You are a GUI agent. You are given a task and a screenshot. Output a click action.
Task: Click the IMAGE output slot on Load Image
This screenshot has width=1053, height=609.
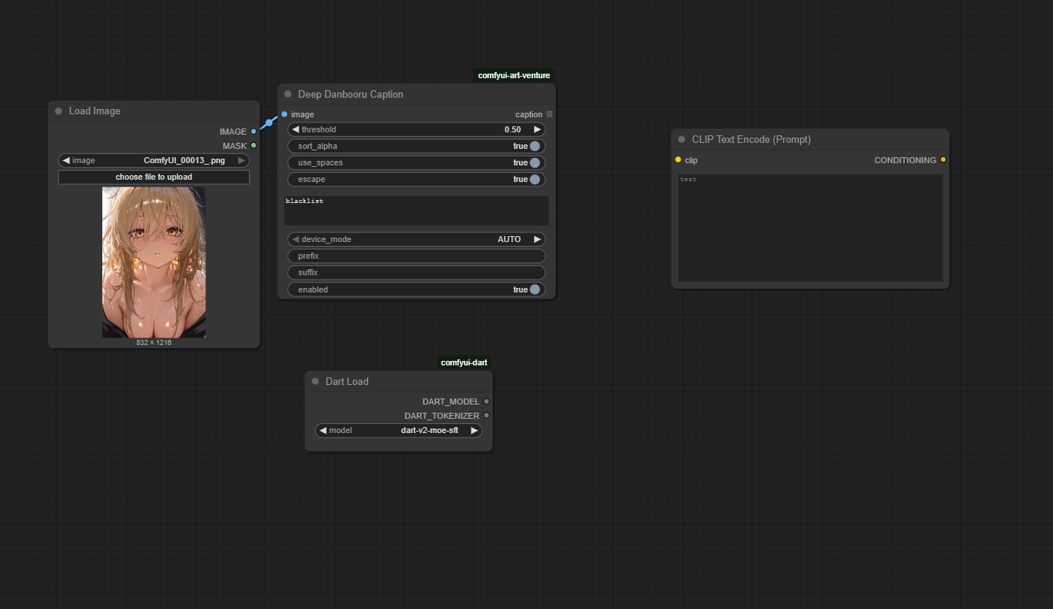(x=253, y=132)
